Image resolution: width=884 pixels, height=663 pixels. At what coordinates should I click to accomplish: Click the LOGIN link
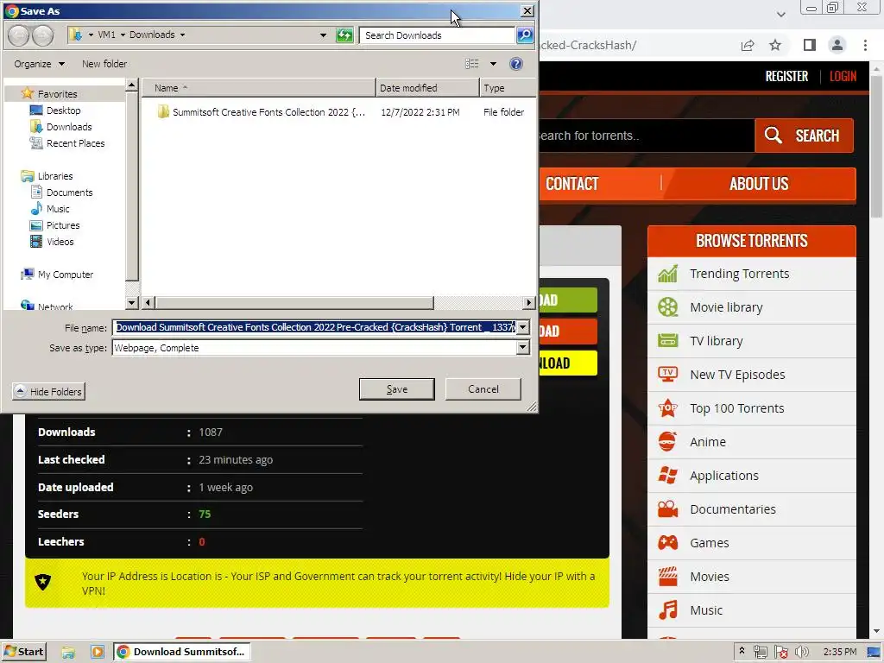[x=843, y=76]
